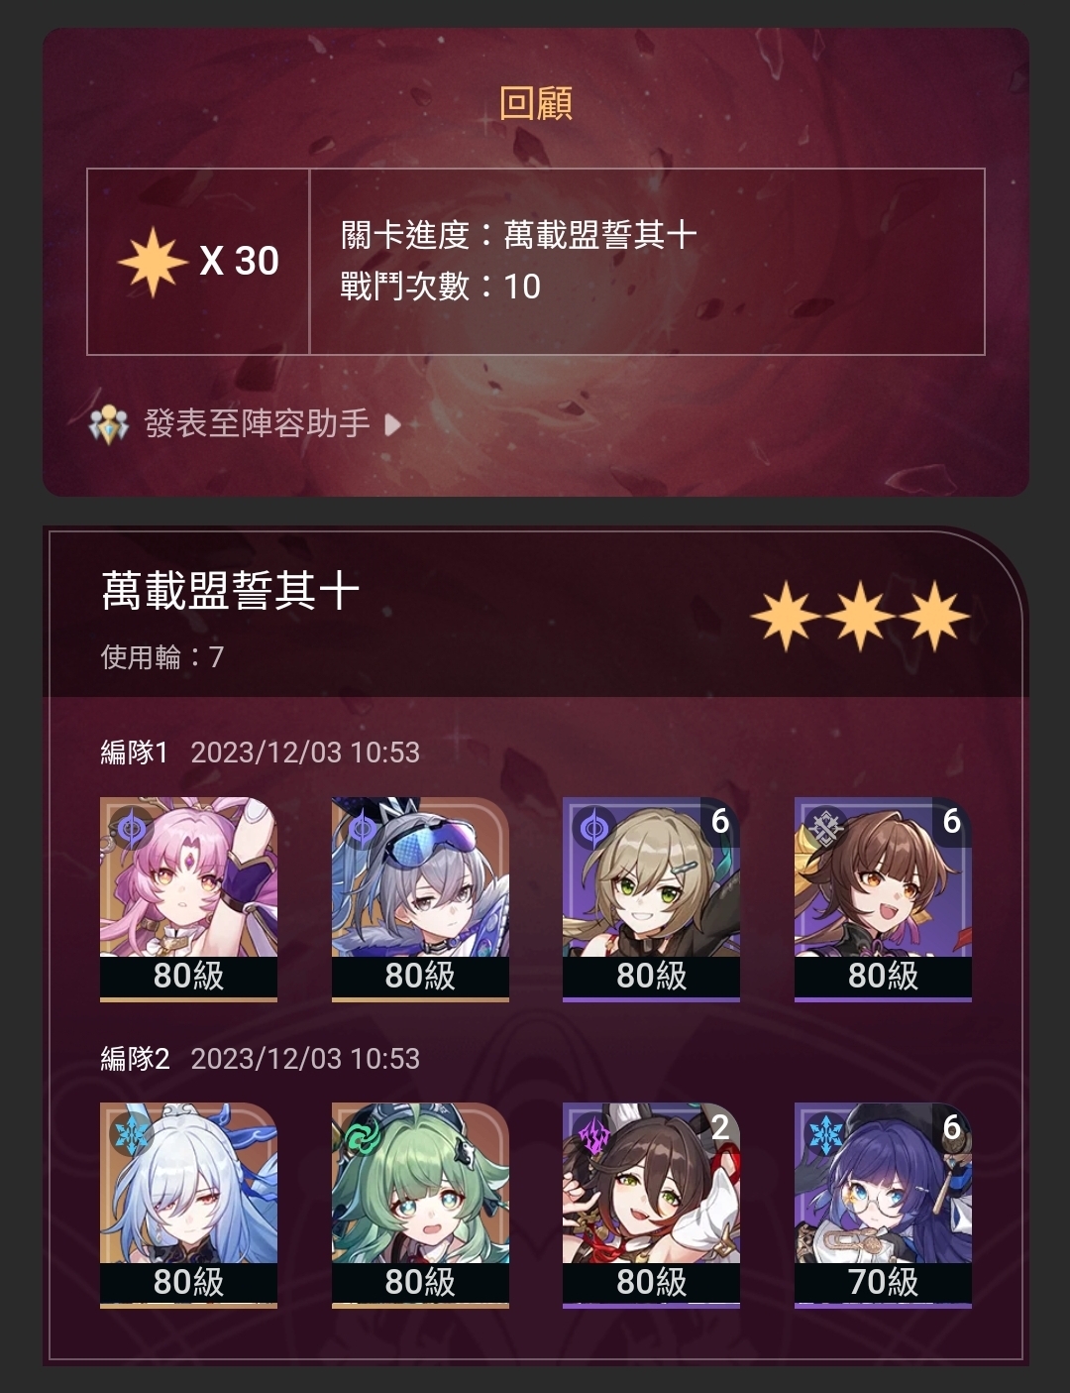The width and height of the screenshot is (1070, 1393).
Task: Click the 回顧 title at top
Action: (536, 102)
